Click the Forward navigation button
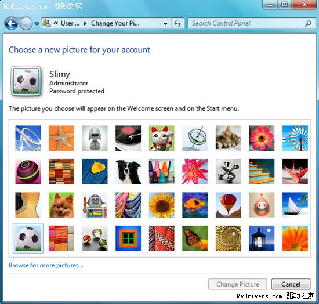The image size is (319, 304). pos(26,23)
